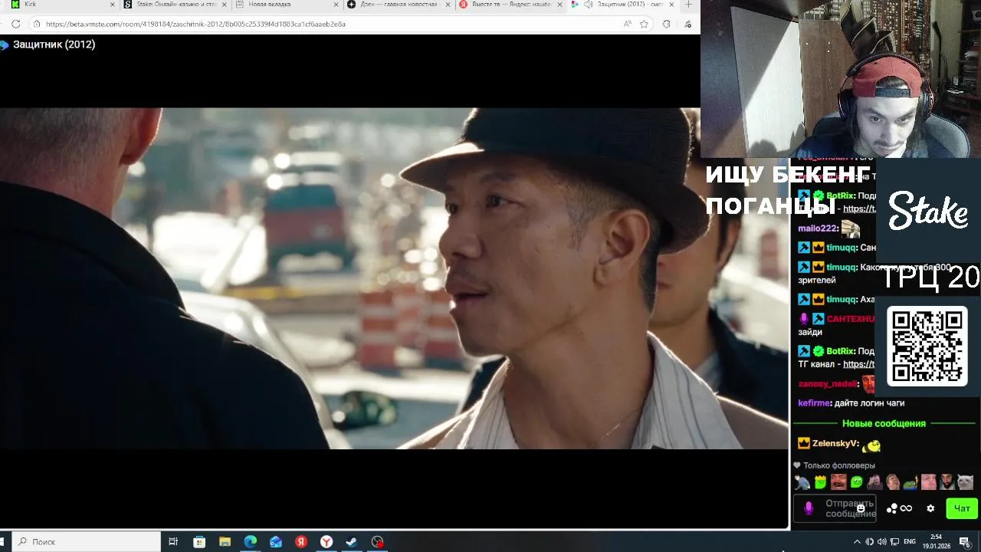Add page to favorites star
The height and width of the screenshot is (552, 981).
coord(644,24)
